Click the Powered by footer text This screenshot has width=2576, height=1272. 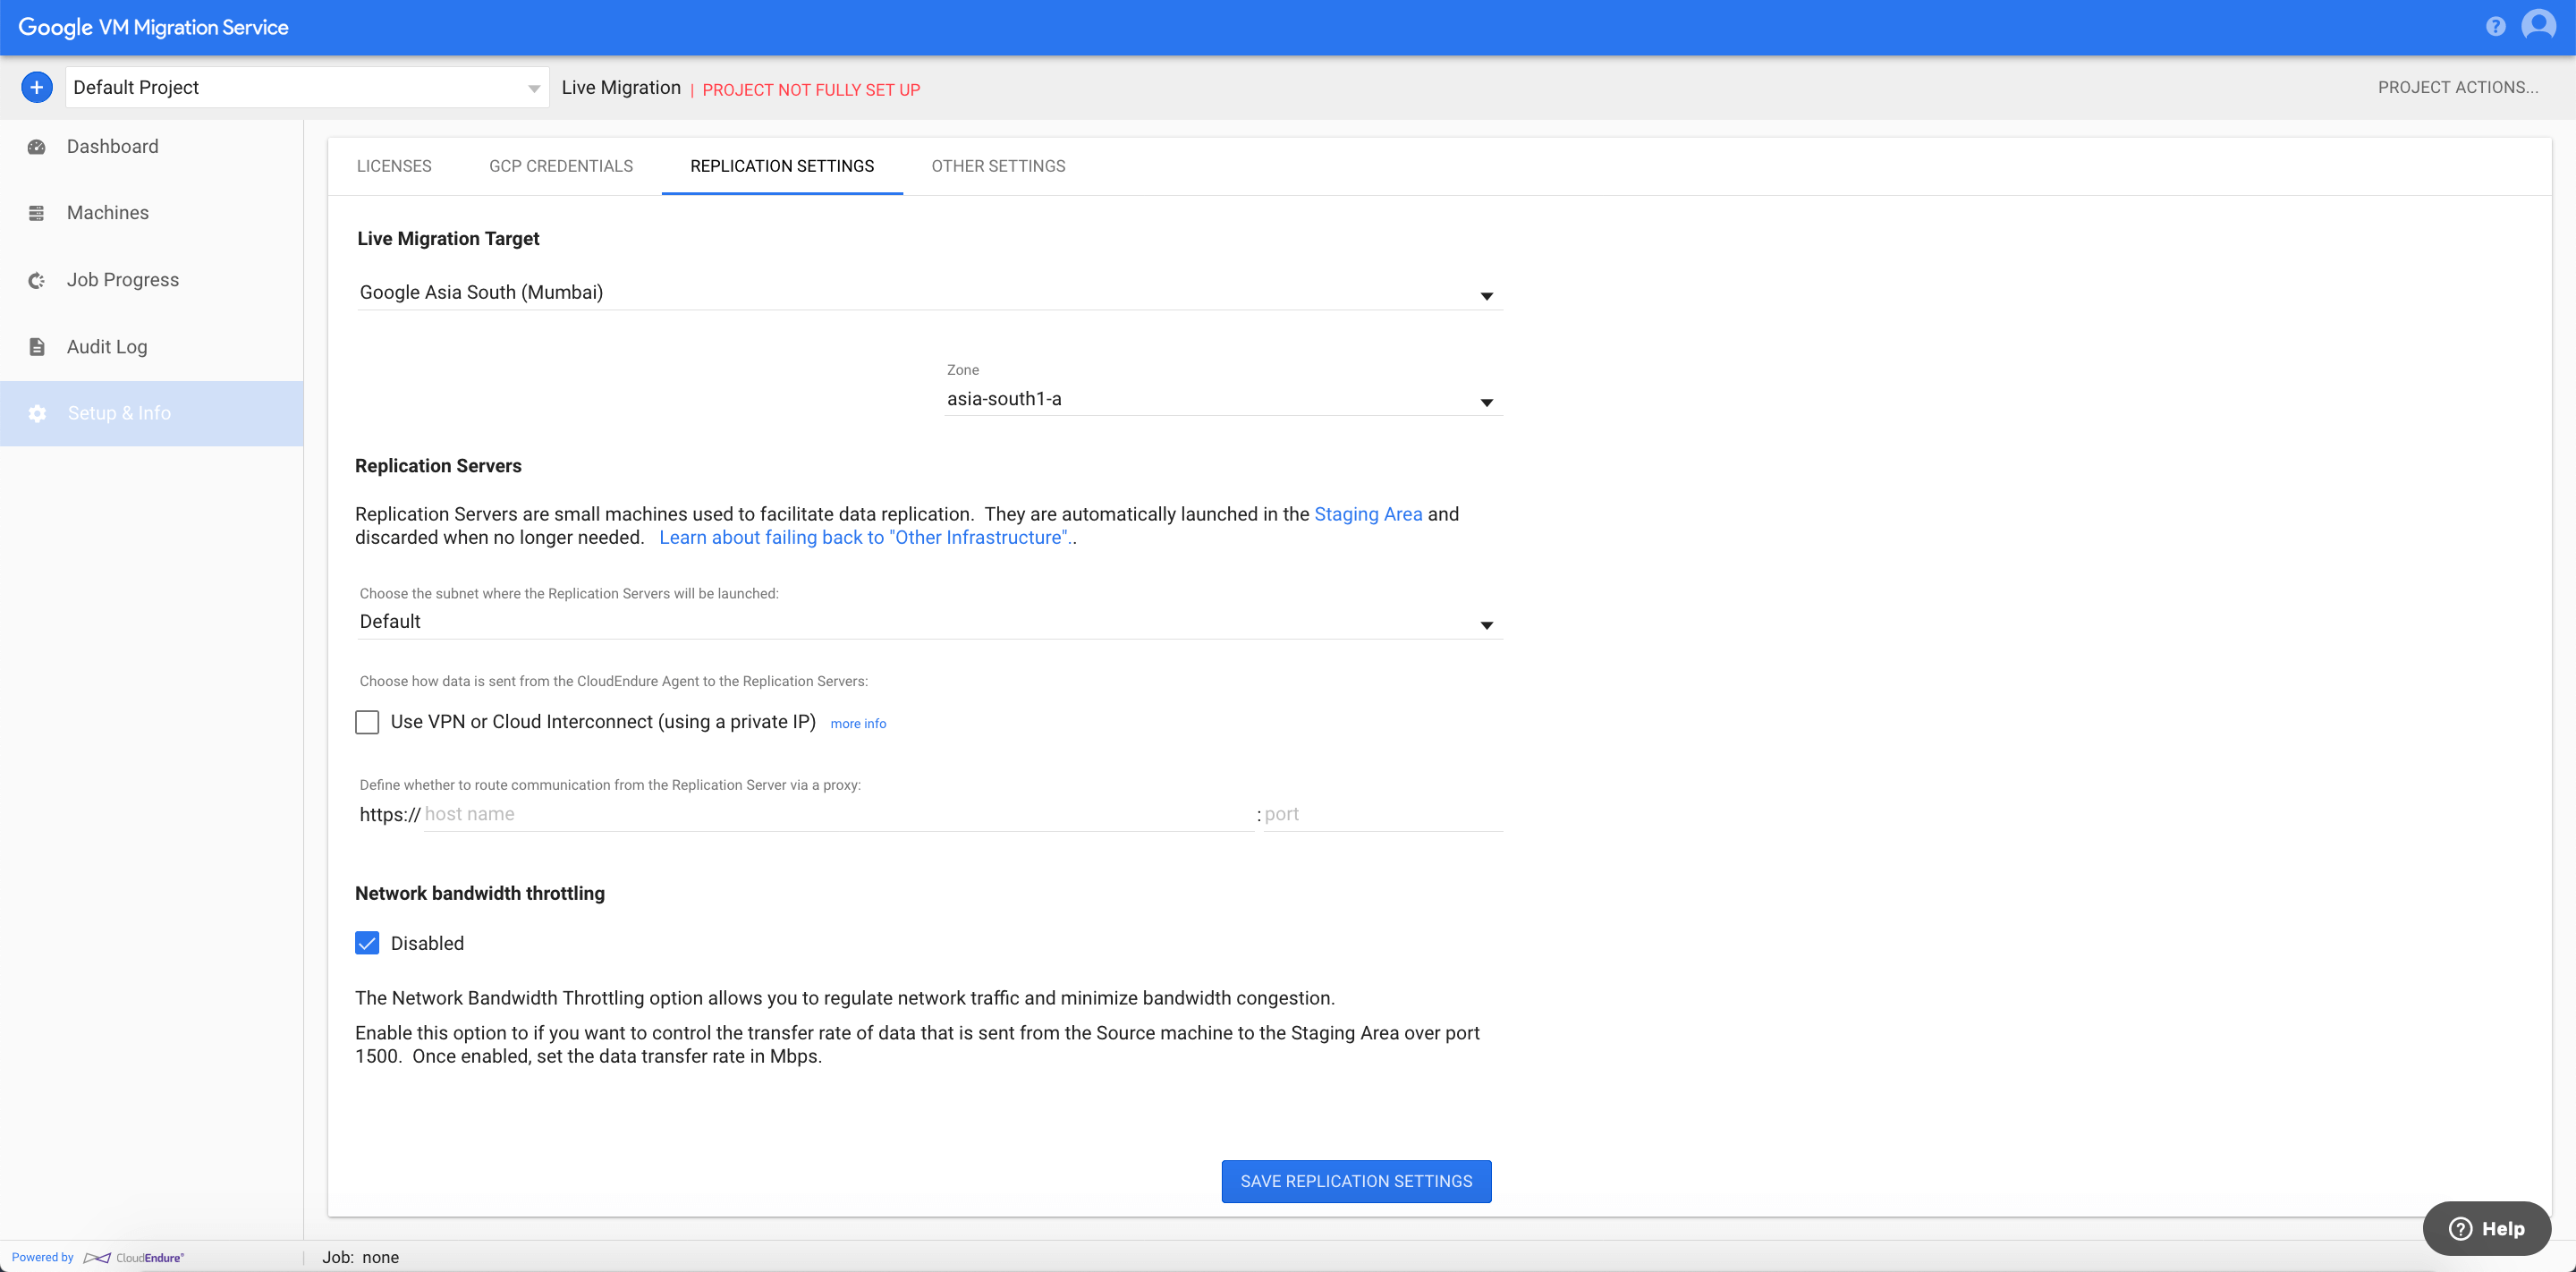point(43,1258)
